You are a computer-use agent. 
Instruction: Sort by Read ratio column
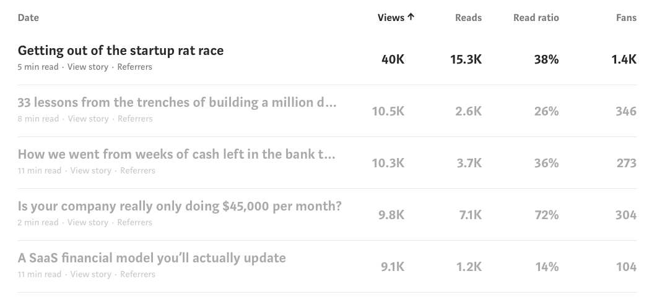click(x=536, y=18)
